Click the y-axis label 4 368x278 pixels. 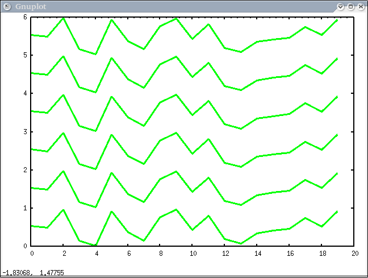[x=25, y=93]
